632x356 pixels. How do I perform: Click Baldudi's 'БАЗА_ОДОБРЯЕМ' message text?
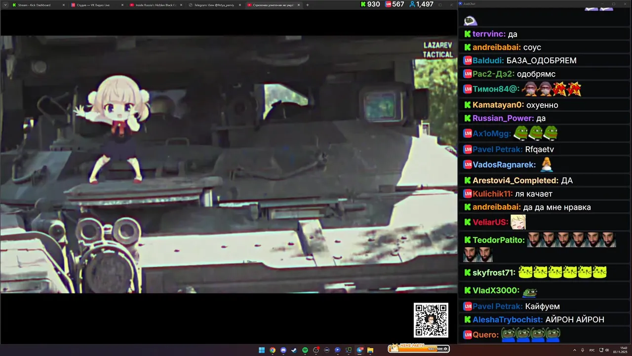tap(542, 61)
